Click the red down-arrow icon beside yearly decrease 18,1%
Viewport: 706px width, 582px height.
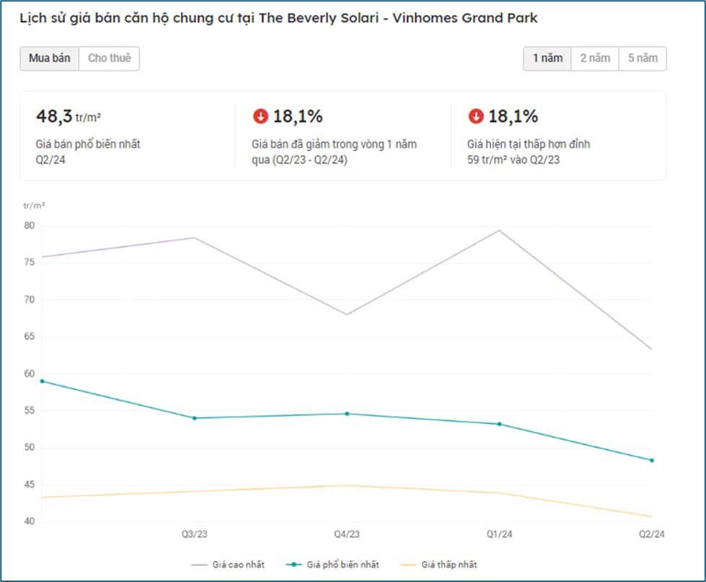pyautogui.click(x=260, y=116)
